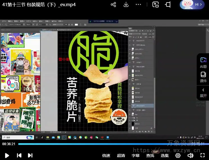The width and height of the screenshot is (209, 160).
Task: Open the player settings gear icon
Action: tap(178, 155)
